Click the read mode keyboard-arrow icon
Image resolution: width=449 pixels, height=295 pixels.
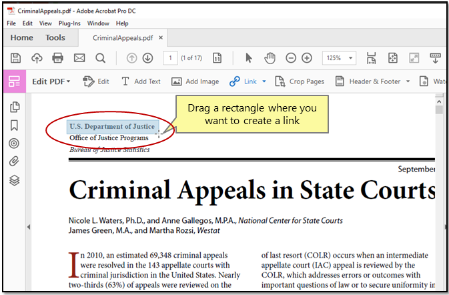435,58
